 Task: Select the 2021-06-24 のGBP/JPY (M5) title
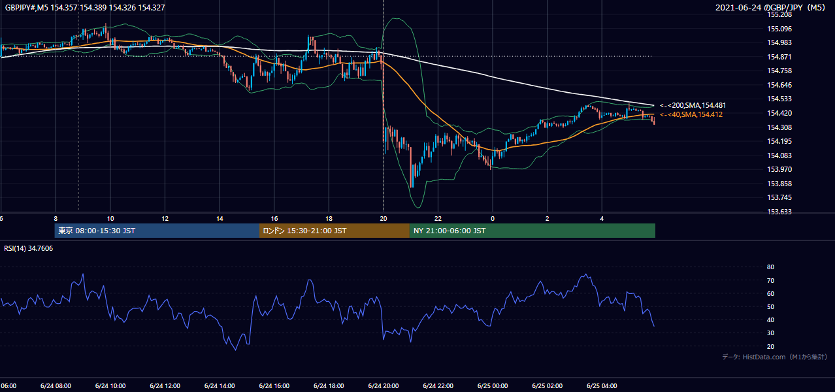771,7
